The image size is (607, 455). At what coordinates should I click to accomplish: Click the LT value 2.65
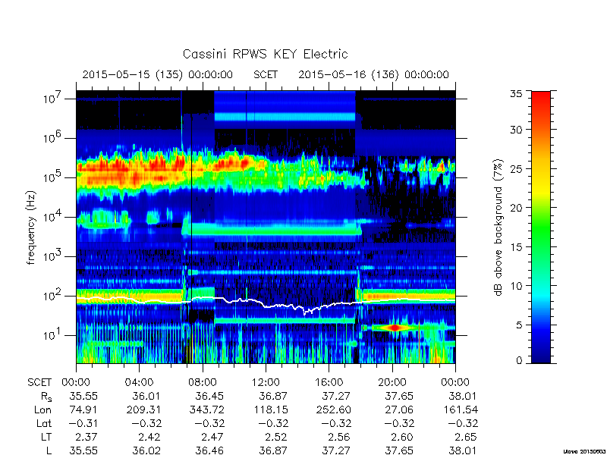click(x=465, y=438)
